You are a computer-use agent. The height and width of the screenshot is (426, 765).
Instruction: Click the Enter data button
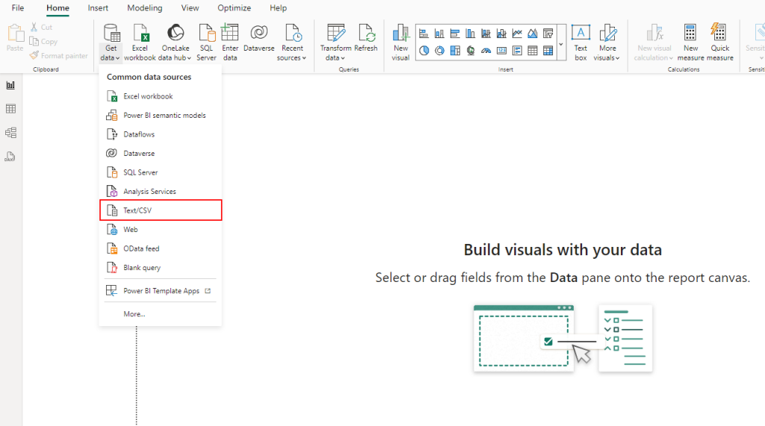click(230, 43)
